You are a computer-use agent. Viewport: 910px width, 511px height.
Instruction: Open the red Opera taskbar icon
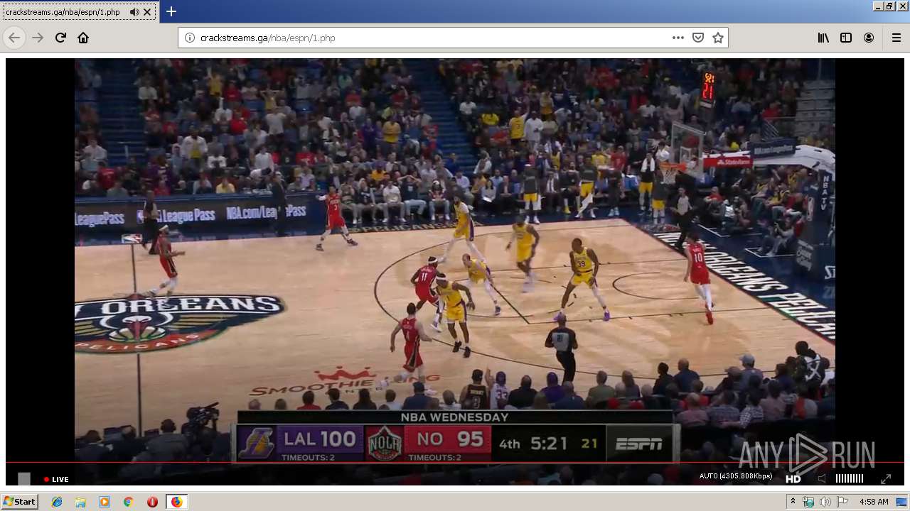pyautogui.click(x=152, y=502)
